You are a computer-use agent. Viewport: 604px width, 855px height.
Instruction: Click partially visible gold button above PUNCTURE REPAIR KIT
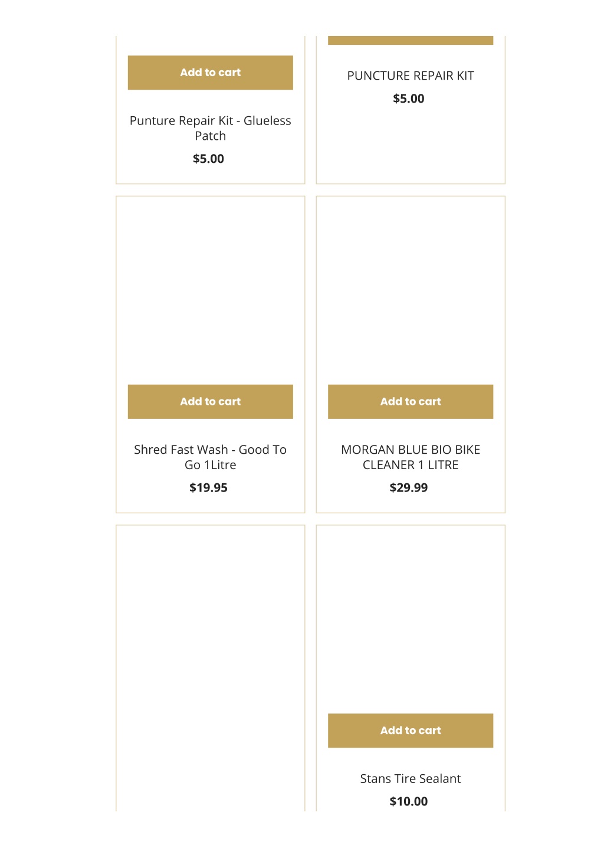(x=411, y=40)
